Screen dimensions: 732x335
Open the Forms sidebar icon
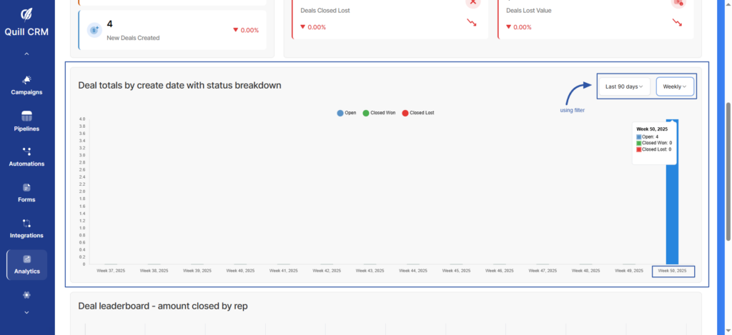click(x=26, y=187)
